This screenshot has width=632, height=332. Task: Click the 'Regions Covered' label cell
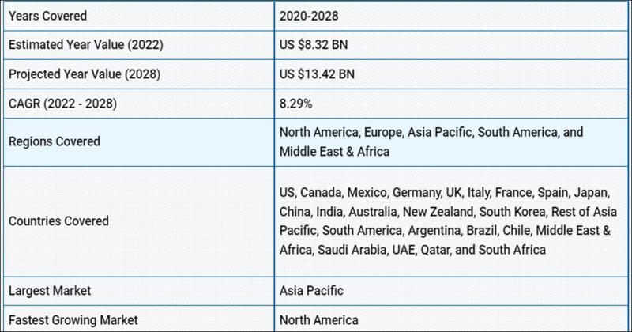pyautogui.click(x=54, y=141)
